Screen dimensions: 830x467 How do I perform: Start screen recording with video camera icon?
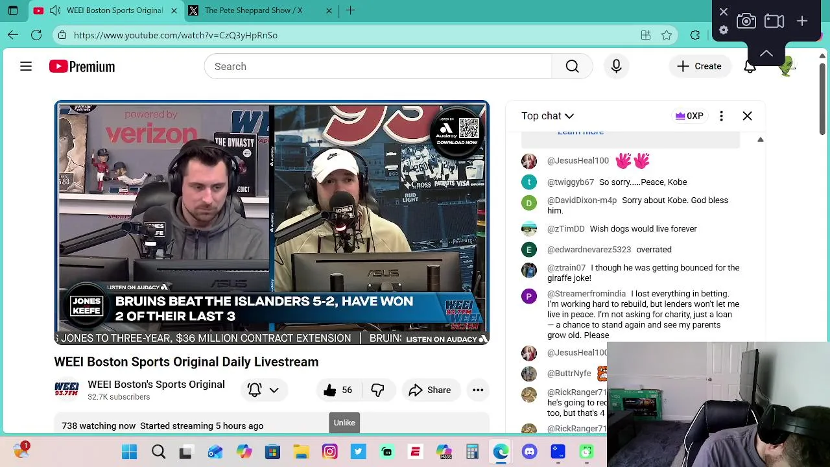(774, 21)
